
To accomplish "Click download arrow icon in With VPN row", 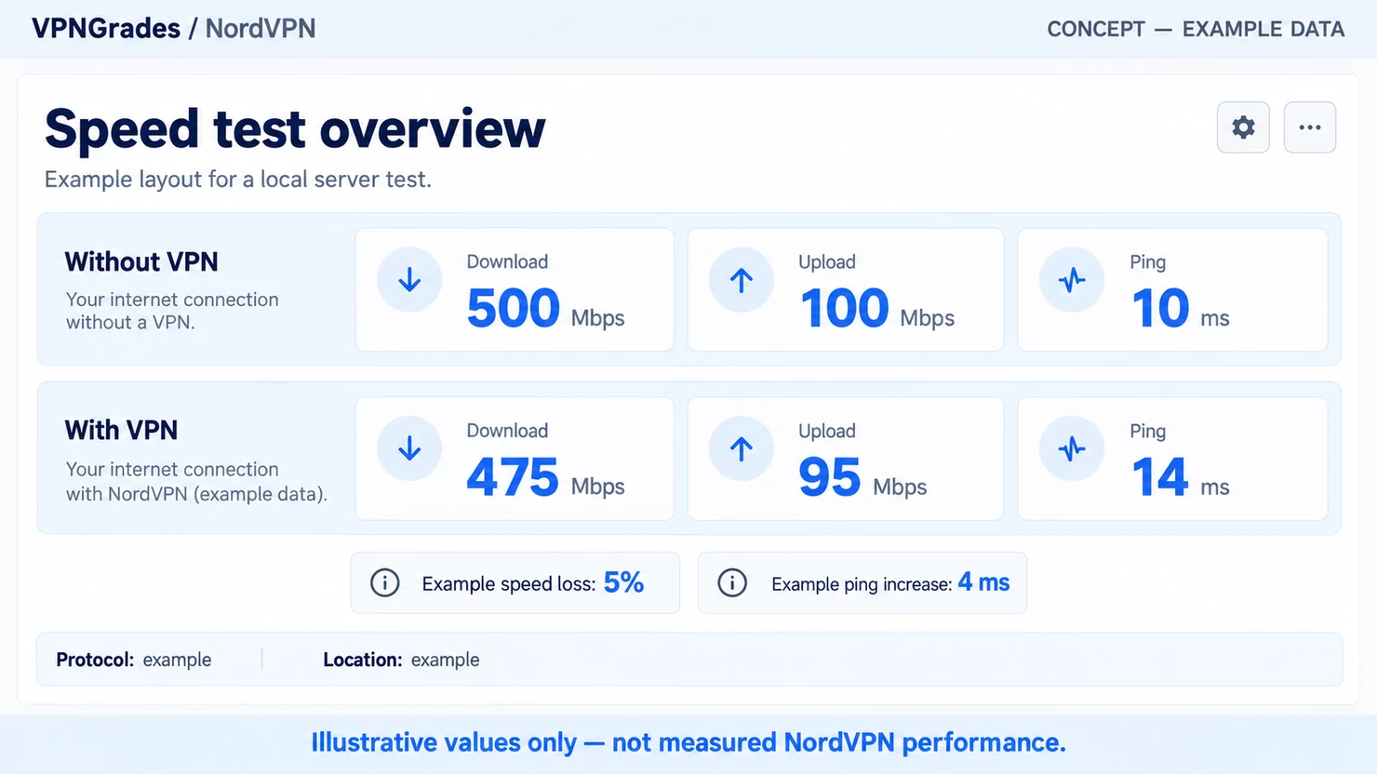I will 409,448.
